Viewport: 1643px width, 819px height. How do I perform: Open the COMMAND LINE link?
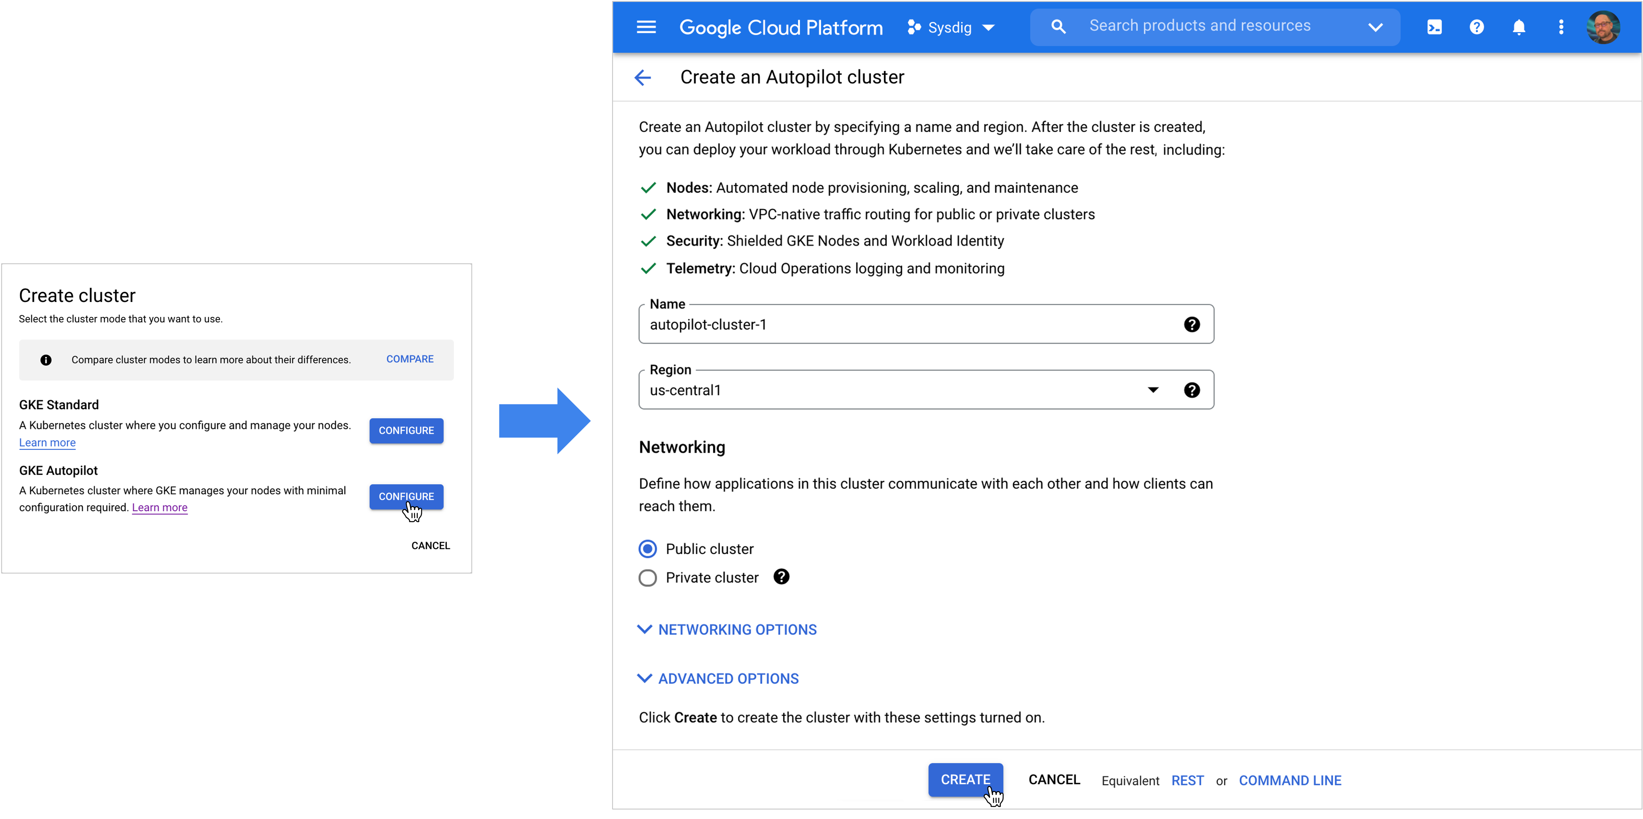pyautogui.click(x=1290, y=781)
